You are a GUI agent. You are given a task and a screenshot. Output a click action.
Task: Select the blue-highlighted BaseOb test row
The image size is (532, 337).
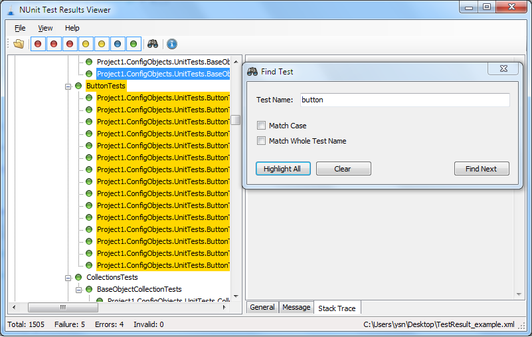(163, 74)
